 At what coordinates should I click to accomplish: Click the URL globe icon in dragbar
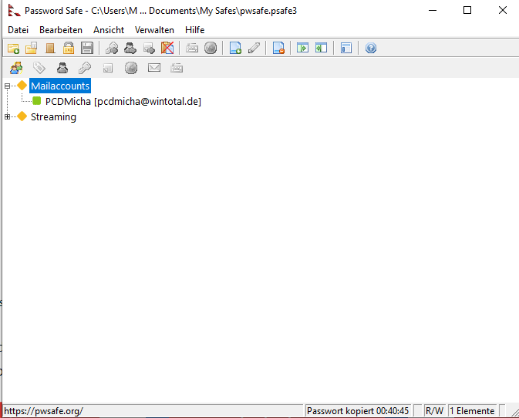(131, 68)
